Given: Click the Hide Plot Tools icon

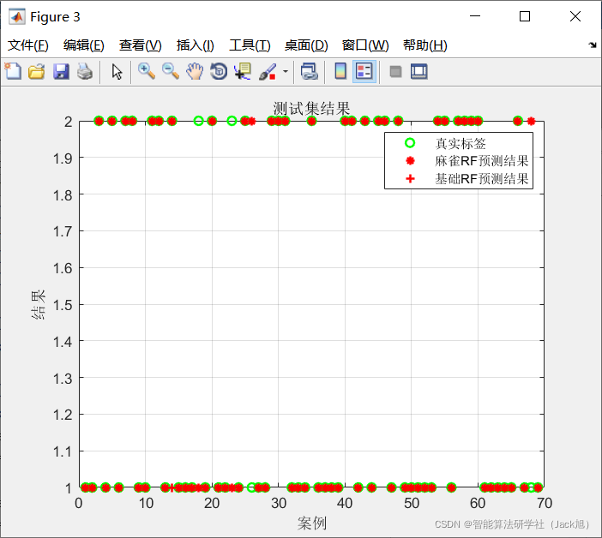Looking at the screenshot, I should click(395, 71).
